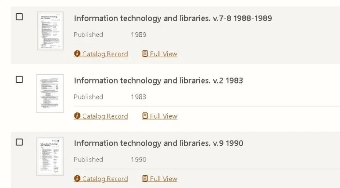Image resolution: width=340 pixels, height=188 pixels.
Task: Go to Catalog Record text for v.9 1990
Action: (x=105, y=179)
